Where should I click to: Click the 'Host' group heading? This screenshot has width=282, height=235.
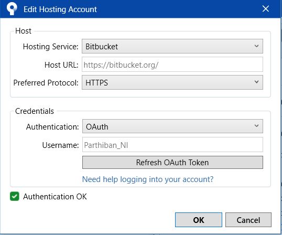click(x=23, y=31)
